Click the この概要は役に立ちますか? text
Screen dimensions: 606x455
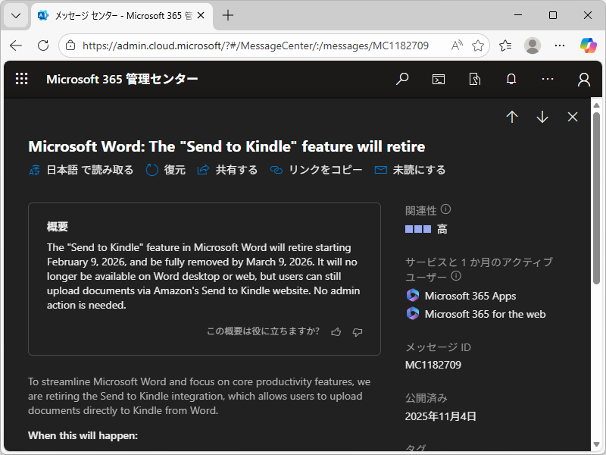click(263, 331)
